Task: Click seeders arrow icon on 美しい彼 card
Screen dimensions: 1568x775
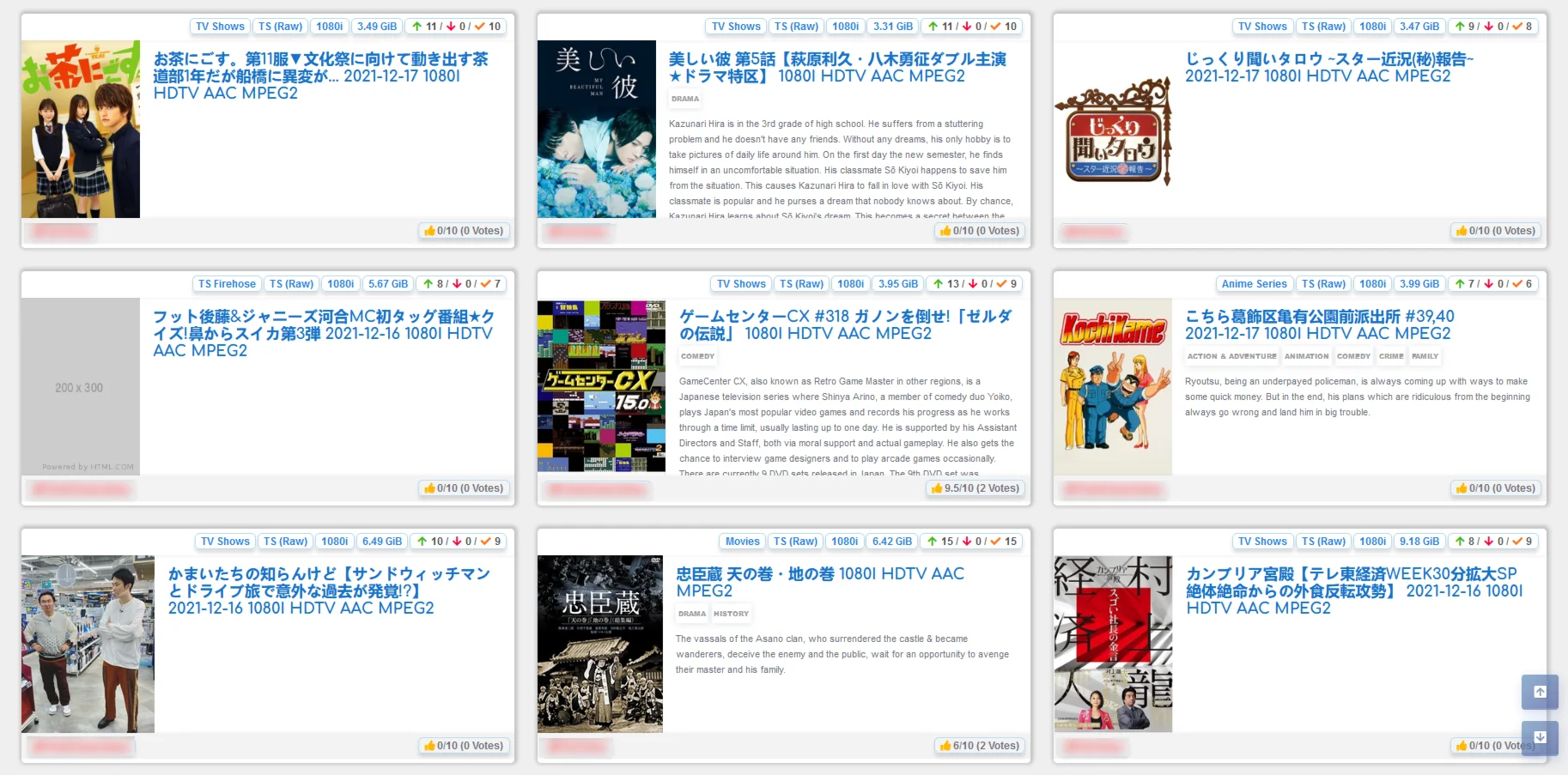Action: tap(933, 27)
